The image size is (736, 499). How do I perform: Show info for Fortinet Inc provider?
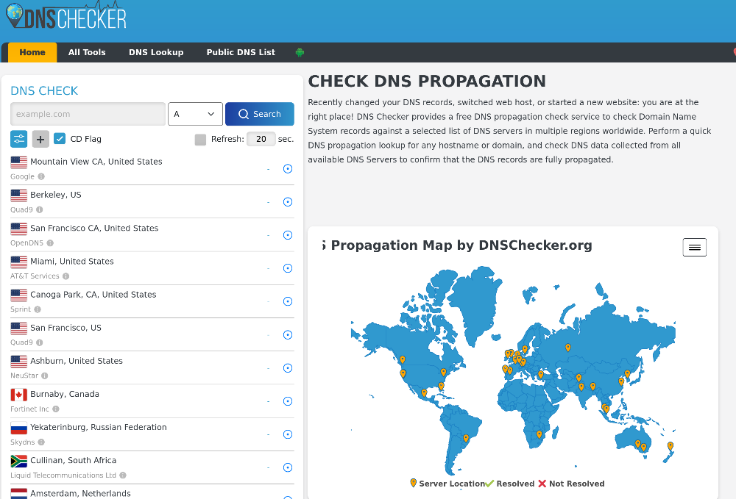[x=56, y=409]
